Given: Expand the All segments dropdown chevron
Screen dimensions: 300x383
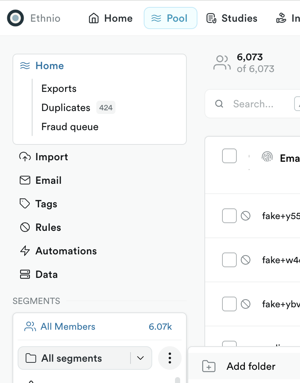Looking at the screenshot, I should 140,358.
